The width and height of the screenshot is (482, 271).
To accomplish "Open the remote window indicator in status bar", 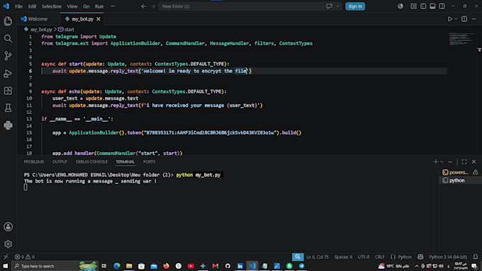I will point(6,257).
